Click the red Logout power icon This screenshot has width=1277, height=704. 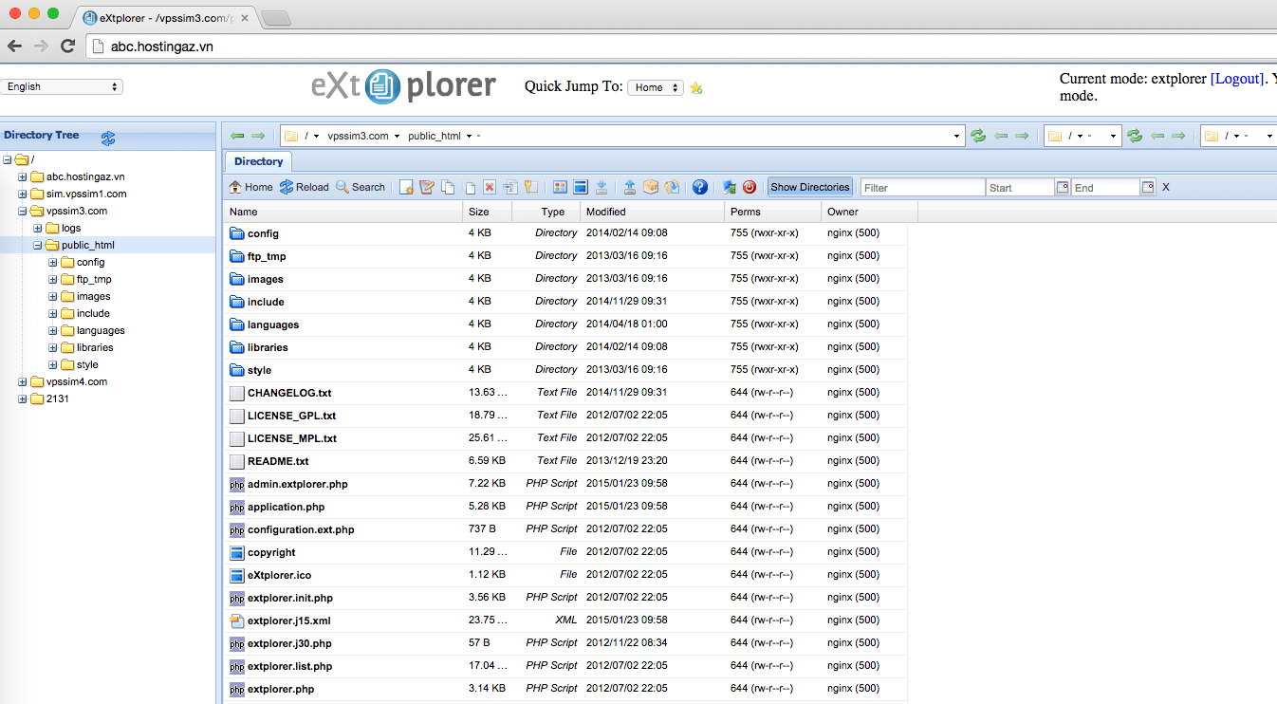750,187
